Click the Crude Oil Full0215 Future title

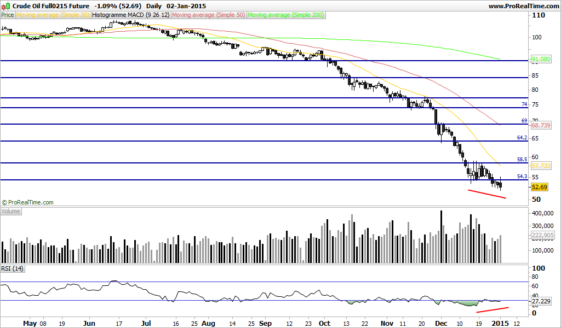coord(51,6)
